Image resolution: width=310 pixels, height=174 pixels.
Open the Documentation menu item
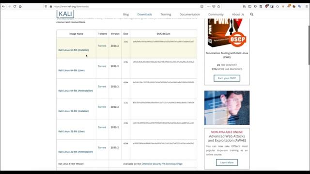[189, 14]
